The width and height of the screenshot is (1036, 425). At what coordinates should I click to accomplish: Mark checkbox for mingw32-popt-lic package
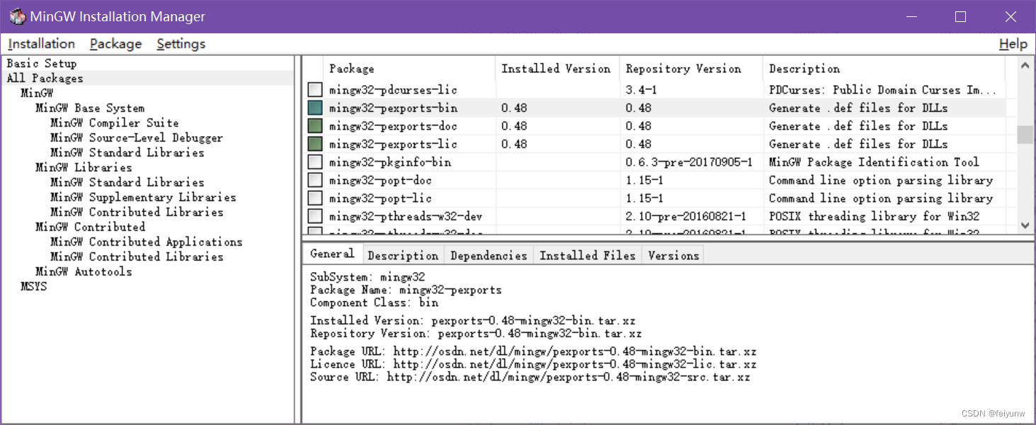[x=315, y=198]
